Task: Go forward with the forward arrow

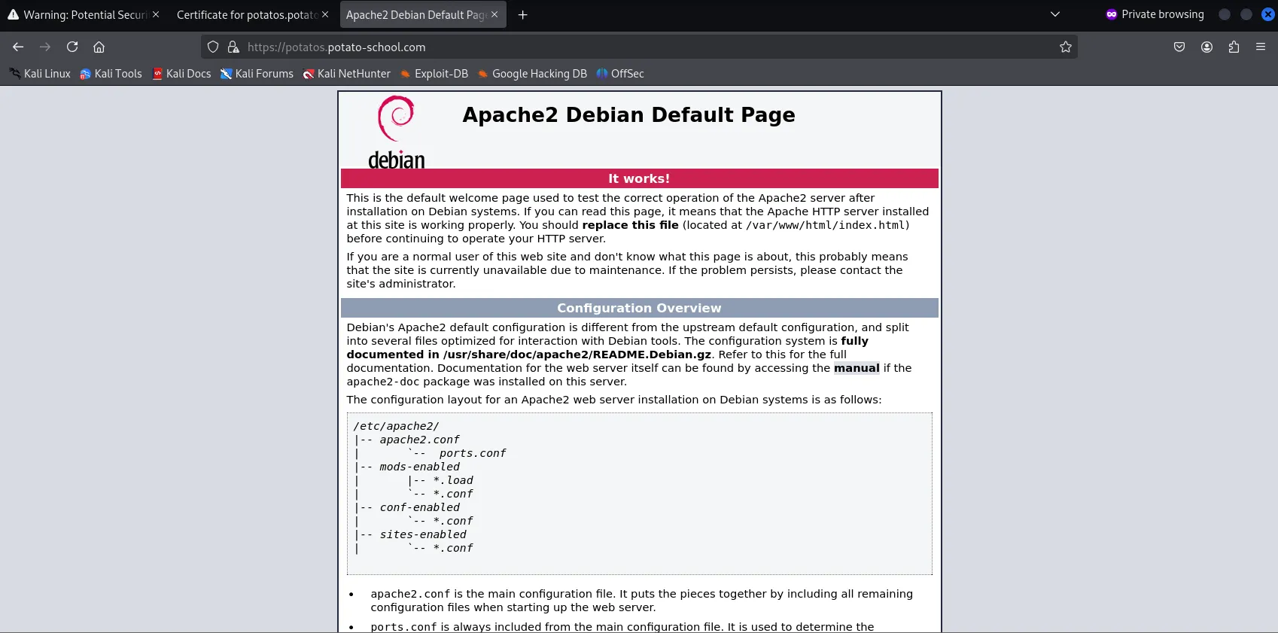Action: pos(45,47)
